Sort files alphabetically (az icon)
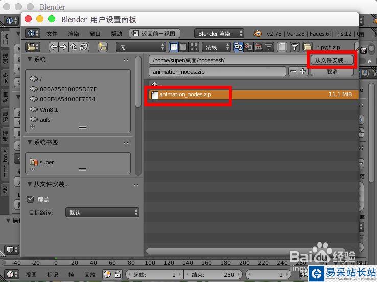The image size is (377, 282). [238, 47]
